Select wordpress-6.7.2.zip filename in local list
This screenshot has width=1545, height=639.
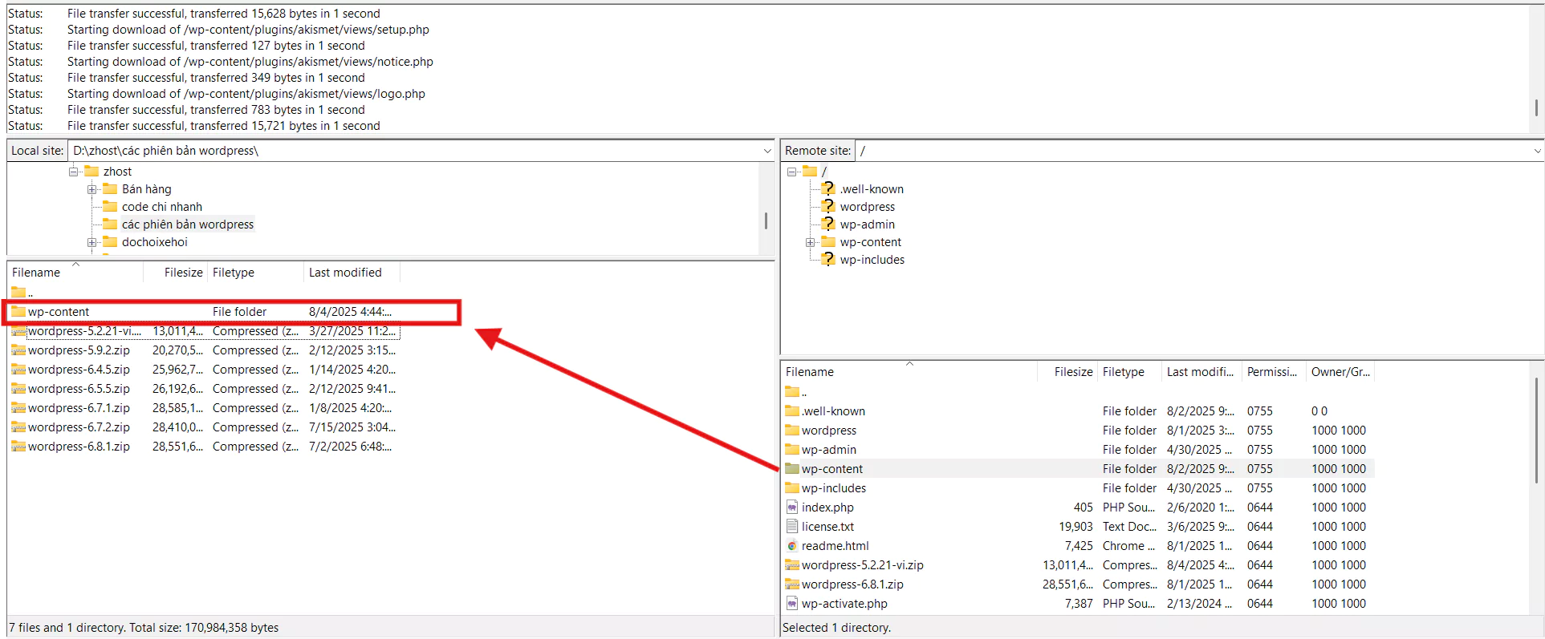pos(79,427)
